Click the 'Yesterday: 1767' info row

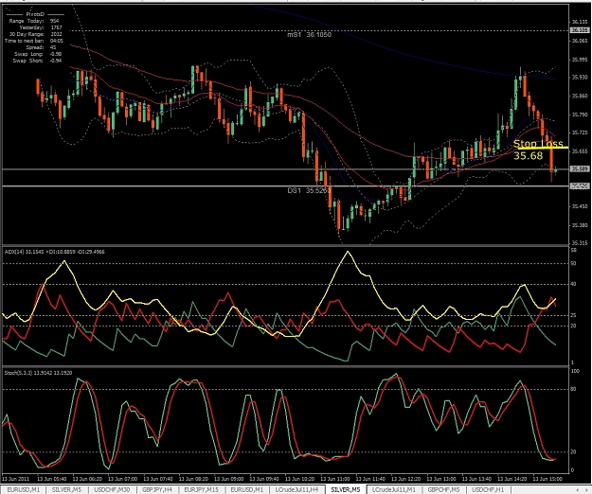[x=41, y=27]
